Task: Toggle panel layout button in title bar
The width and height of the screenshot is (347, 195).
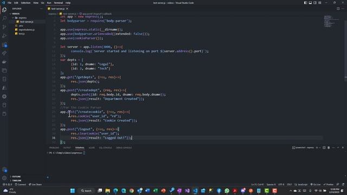Action: (310, 3)
